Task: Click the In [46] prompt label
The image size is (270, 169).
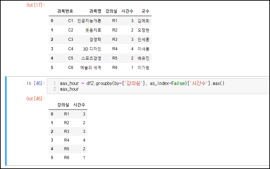Action: click(x=36, y=83)
